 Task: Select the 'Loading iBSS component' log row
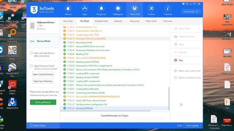pos(114,74)
